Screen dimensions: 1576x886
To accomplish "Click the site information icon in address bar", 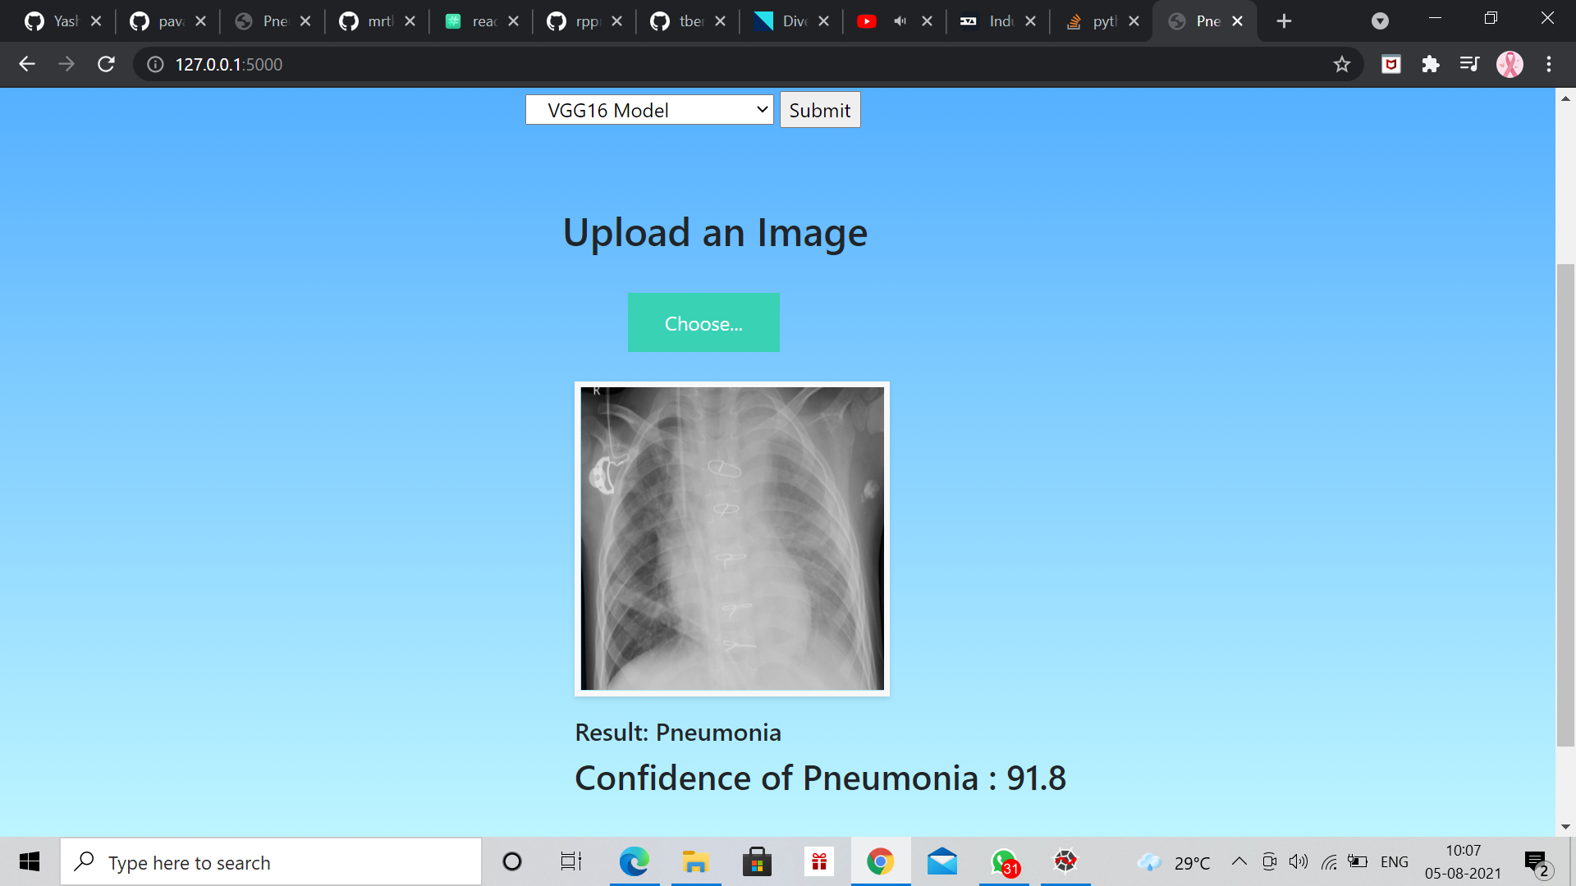I will click(x=155, y=64).
